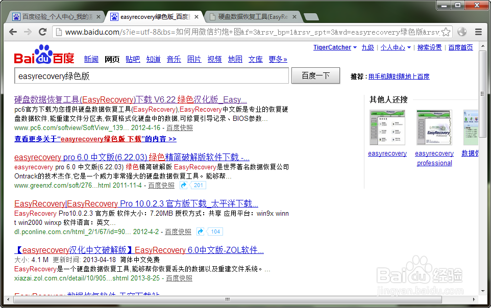
Task: Expand the 更多» categories link
Action: (278, 59)
